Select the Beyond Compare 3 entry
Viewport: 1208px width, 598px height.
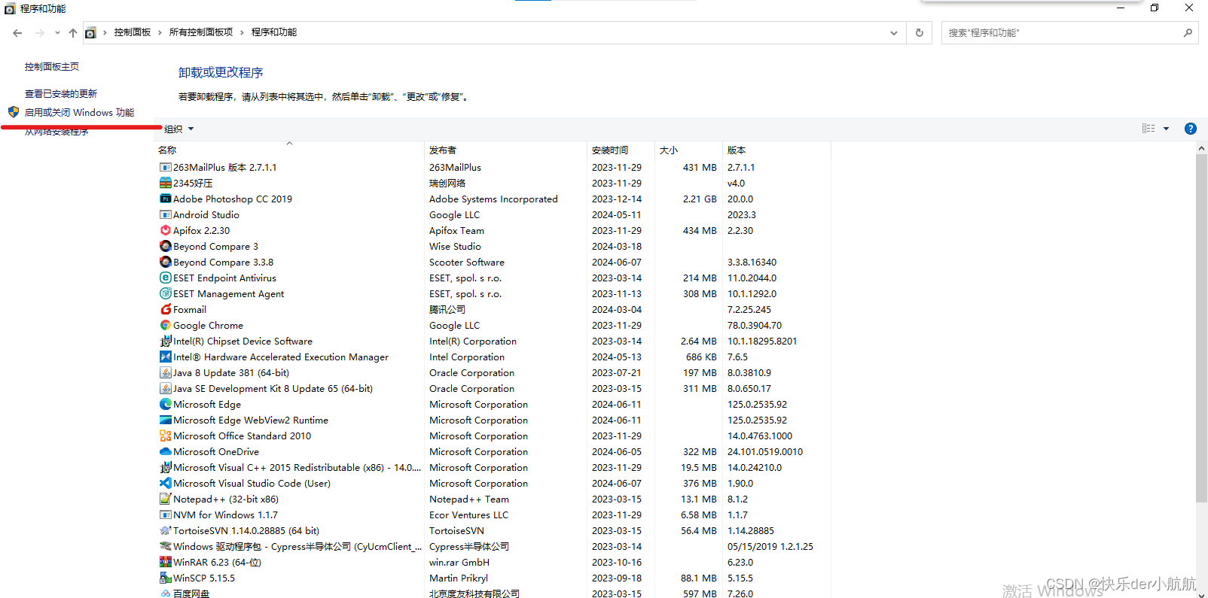[493, 246]
